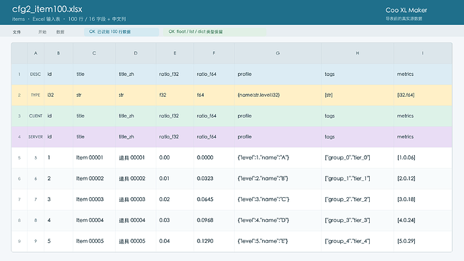Select the 道具 00003 cell
The width and height of the screenshot is (464, 261).
[x=136, y=199]
